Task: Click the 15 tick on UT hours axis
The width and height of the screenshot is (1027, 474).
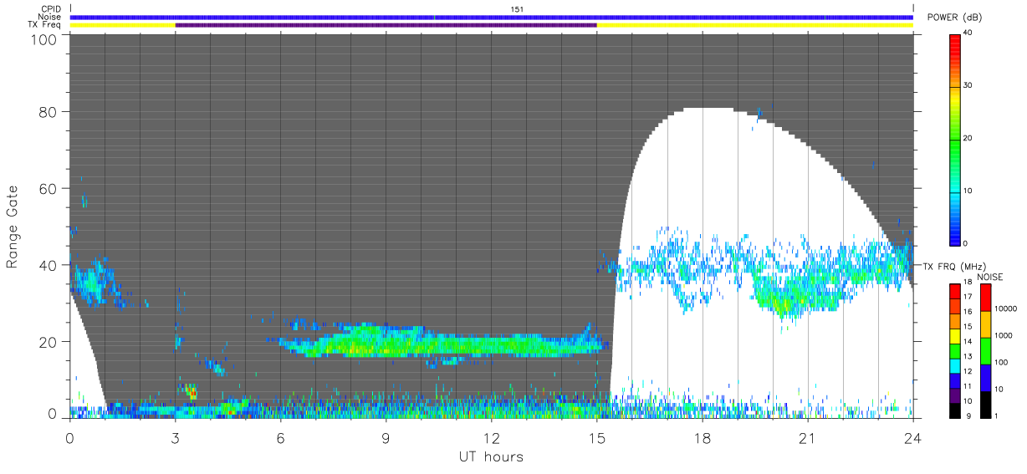Action: pos(597,437)
